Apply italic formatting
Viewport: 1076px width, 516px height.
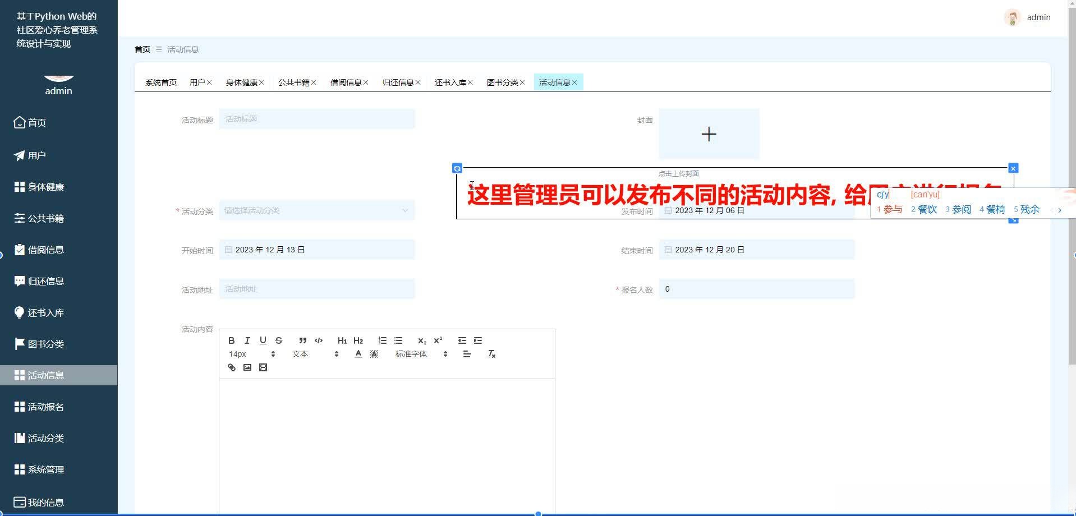click(247, 340)
